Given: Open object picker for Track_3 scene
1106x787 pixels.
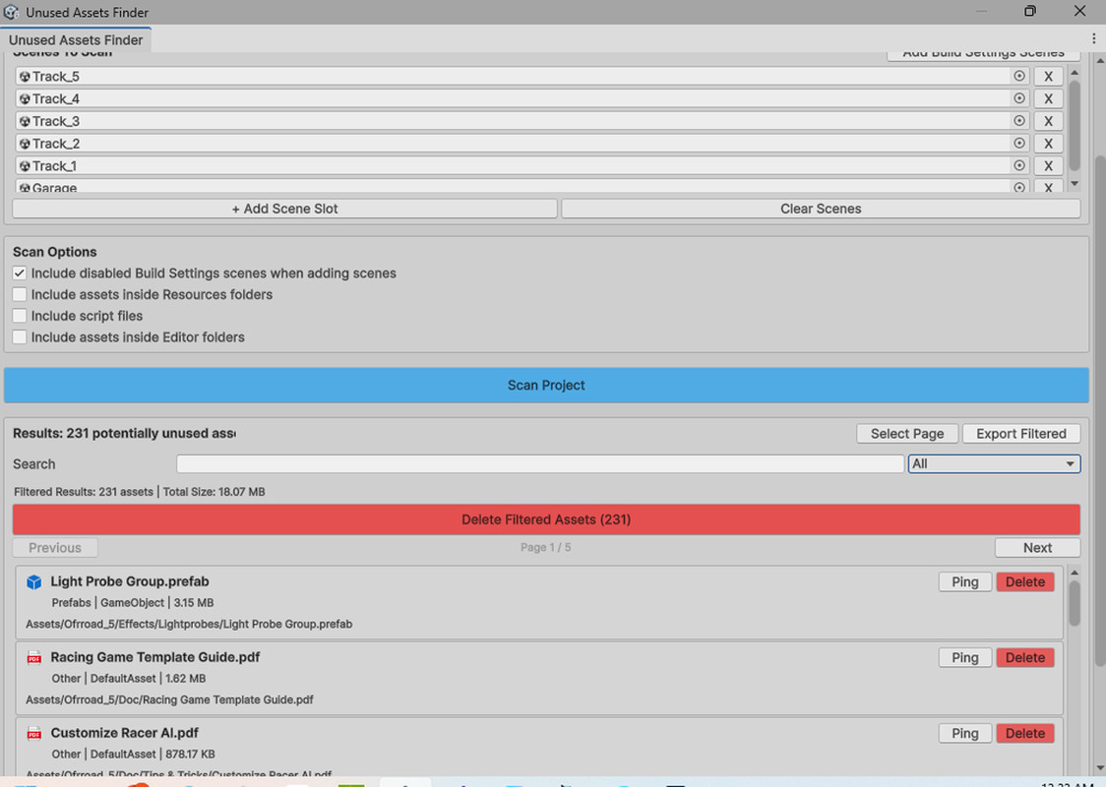Looking at the screenshot, I should click(x=1019, y=121).
